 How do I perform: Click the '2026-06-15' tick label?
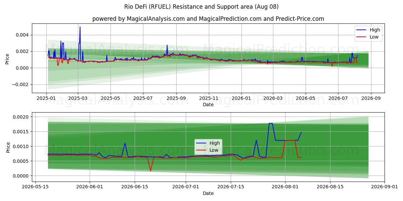(135, 187)
